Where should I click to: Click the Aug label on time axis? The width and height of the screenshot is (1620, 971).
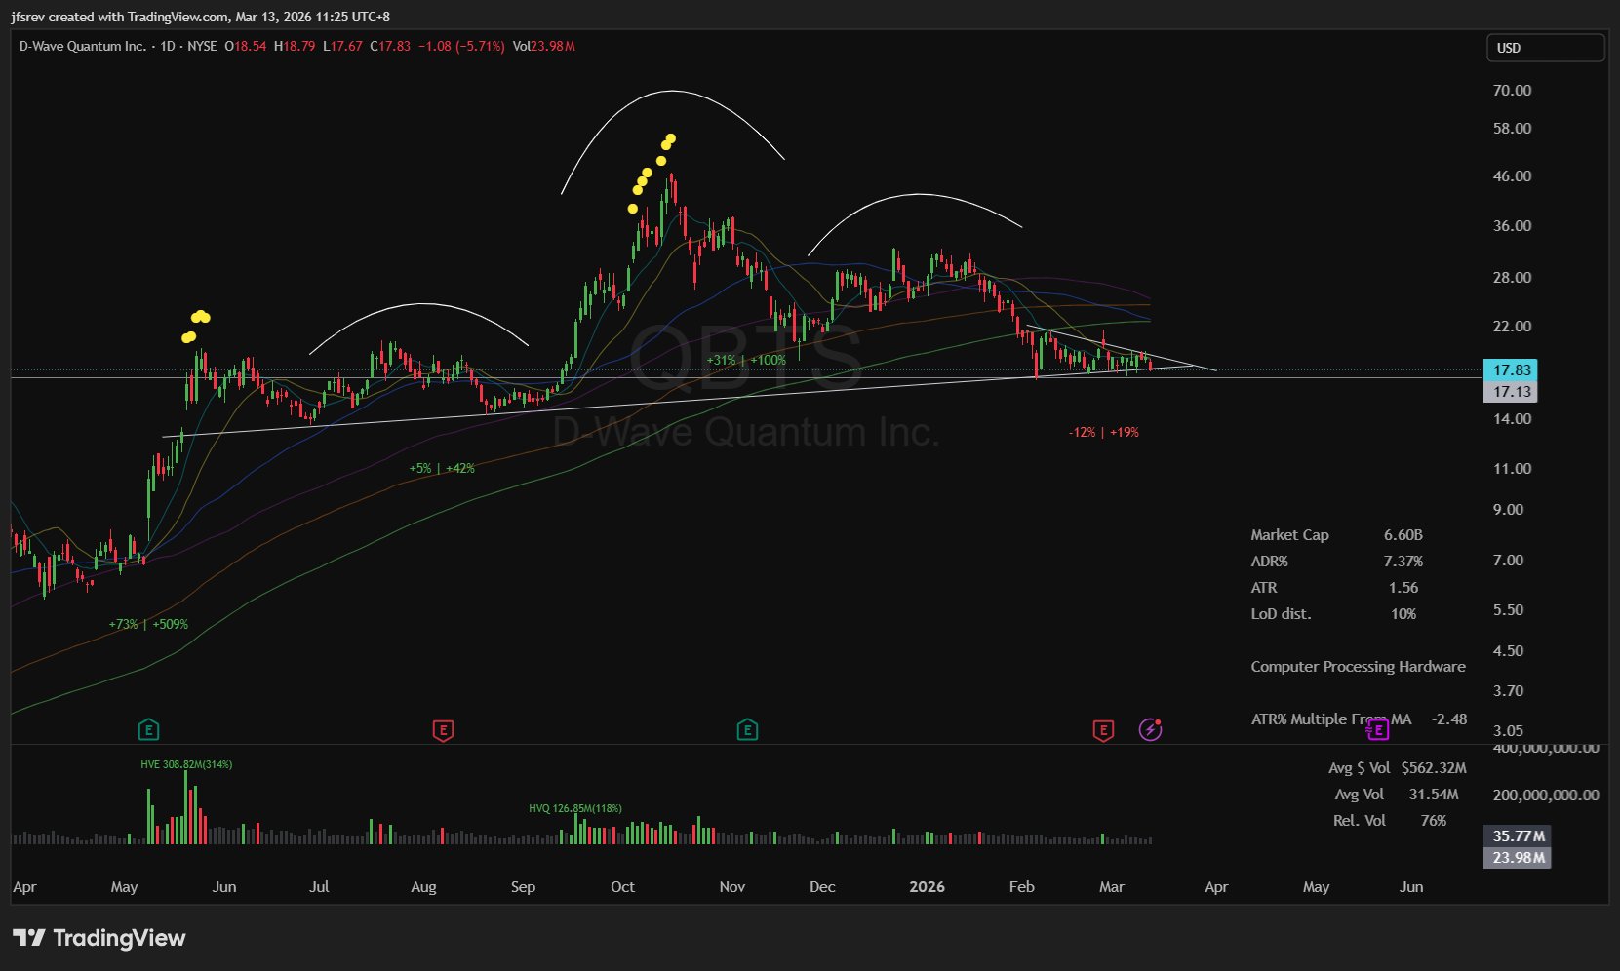423,887
